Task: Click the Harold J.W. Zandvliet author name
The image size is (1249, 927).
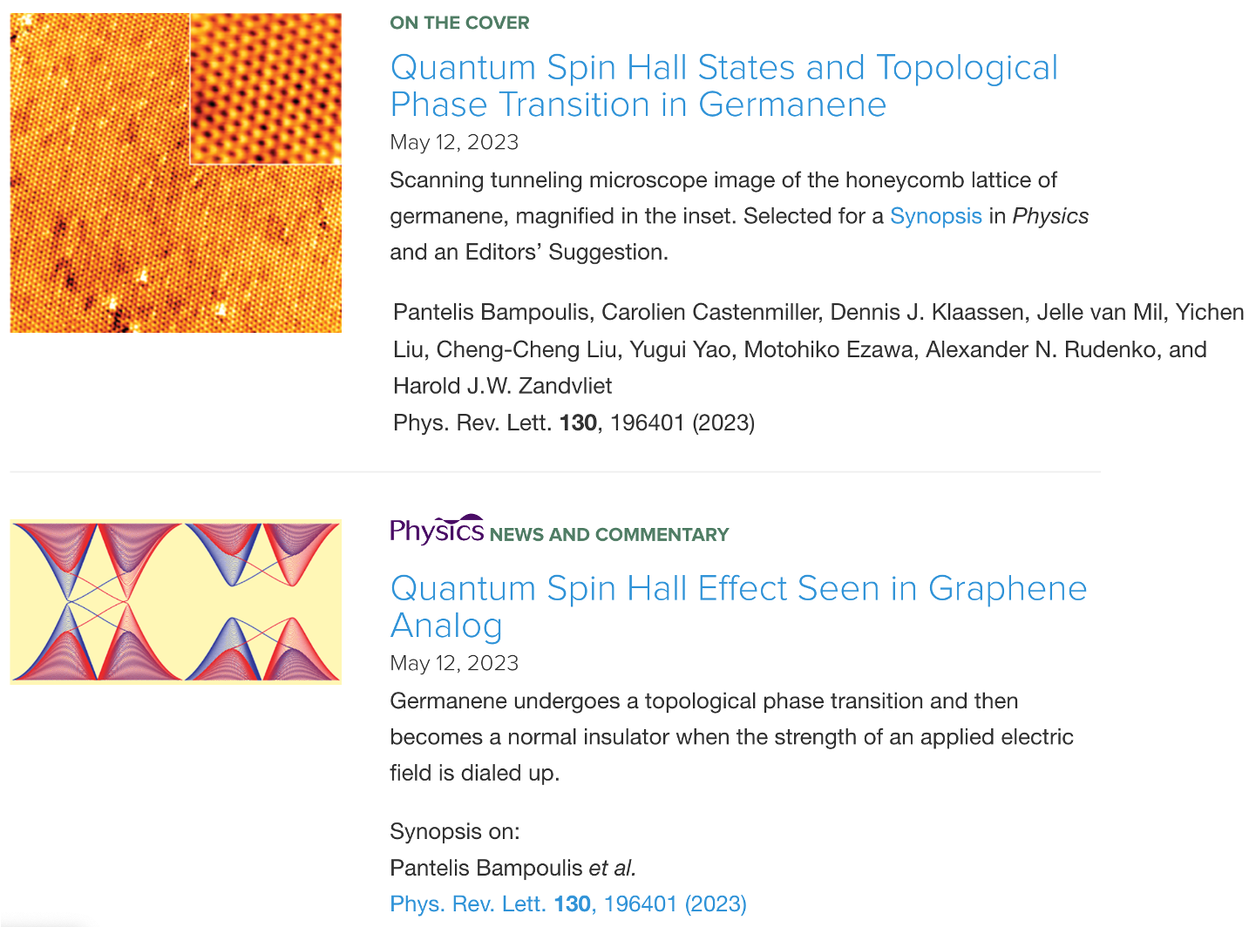Action: (x=502, y=386)
